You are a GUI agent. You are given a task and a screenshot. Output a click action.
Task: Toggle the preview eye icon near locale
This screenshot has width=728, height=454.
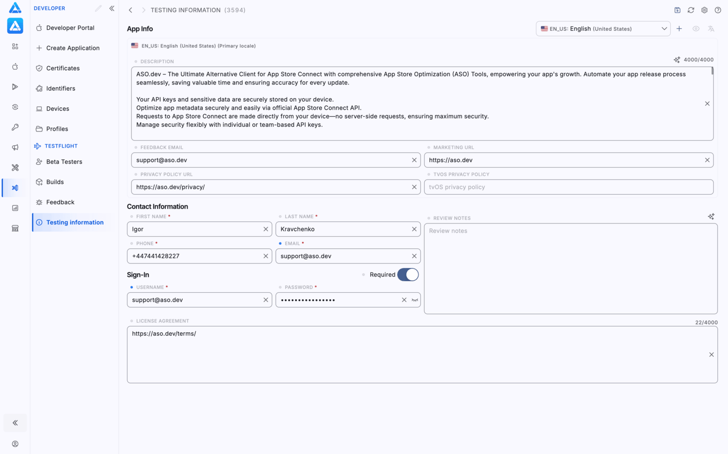click(696, 29)
